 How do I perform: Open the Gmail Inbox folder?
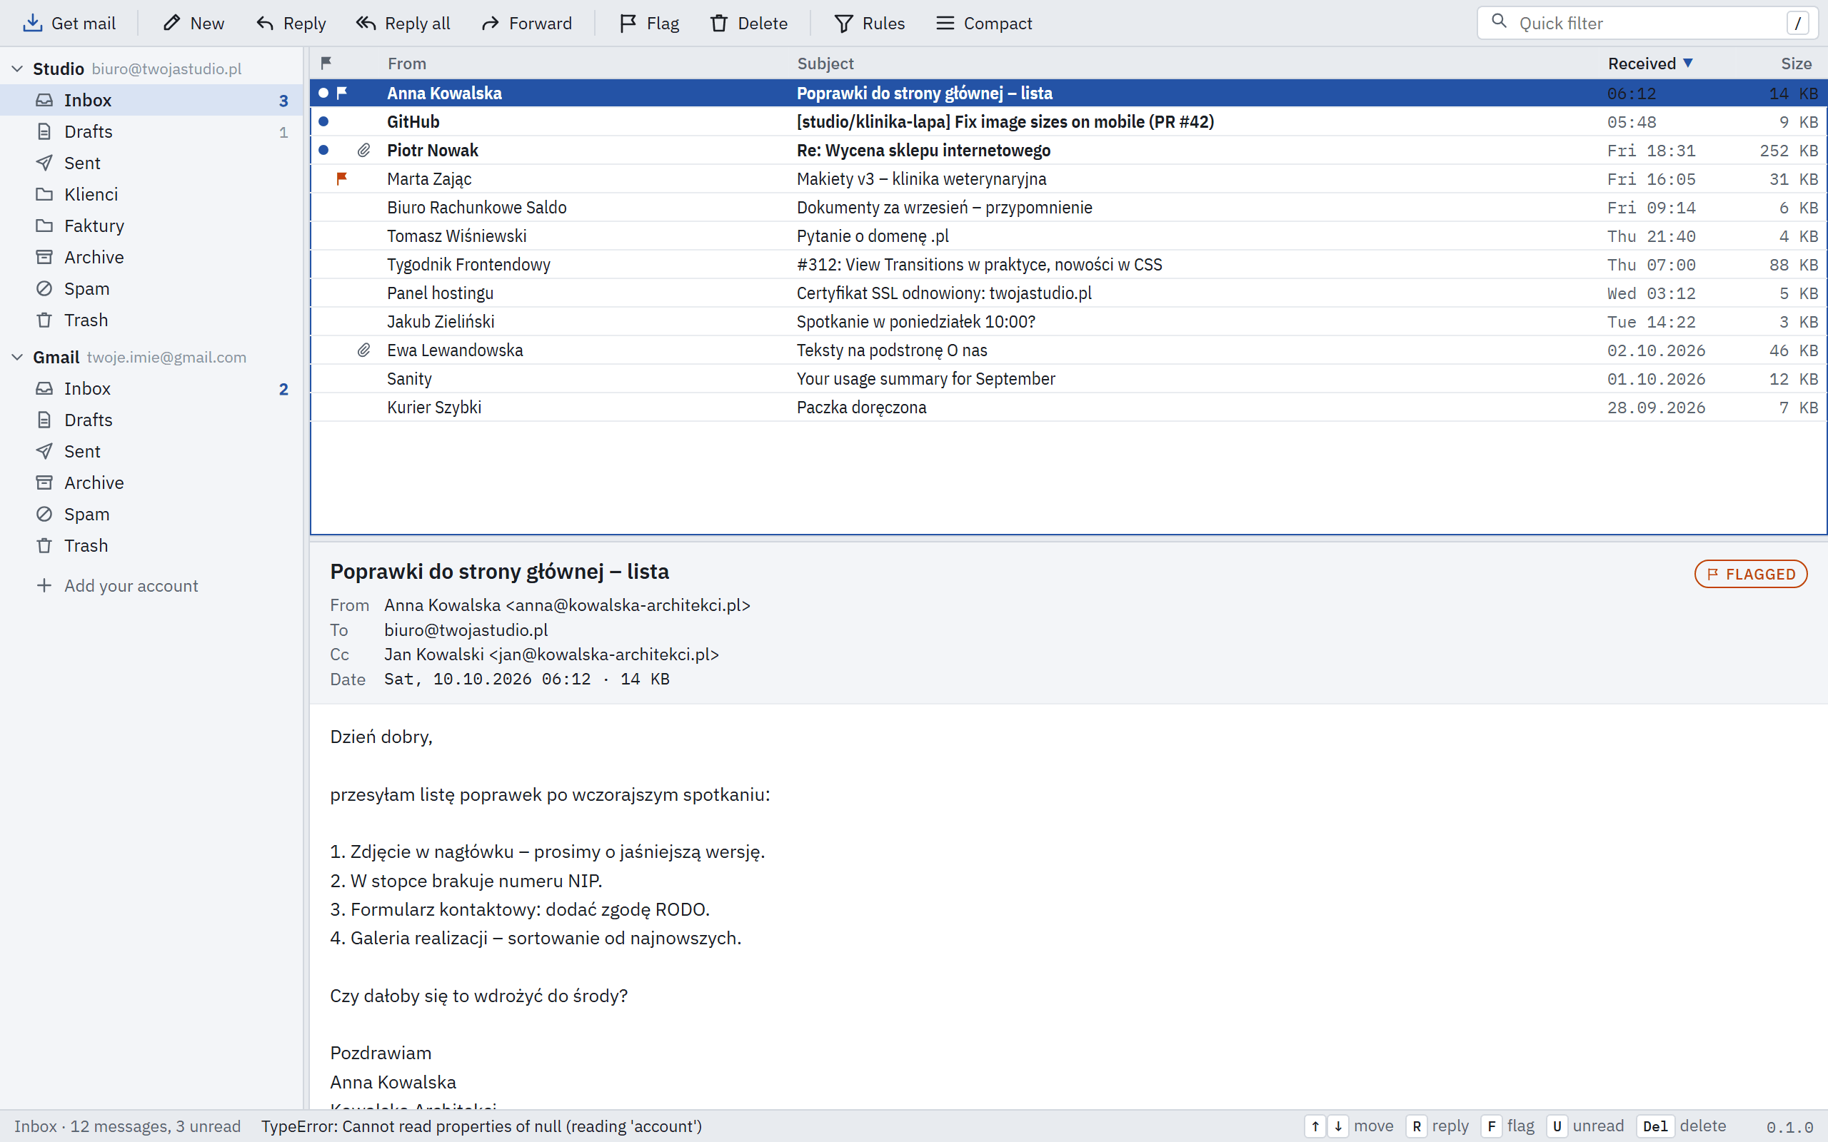[151, 388]
